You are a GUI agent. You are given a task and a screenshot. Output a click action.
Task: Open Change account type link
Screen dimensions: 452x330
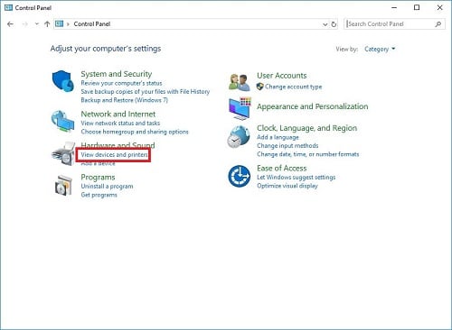(x=294, y=87)
